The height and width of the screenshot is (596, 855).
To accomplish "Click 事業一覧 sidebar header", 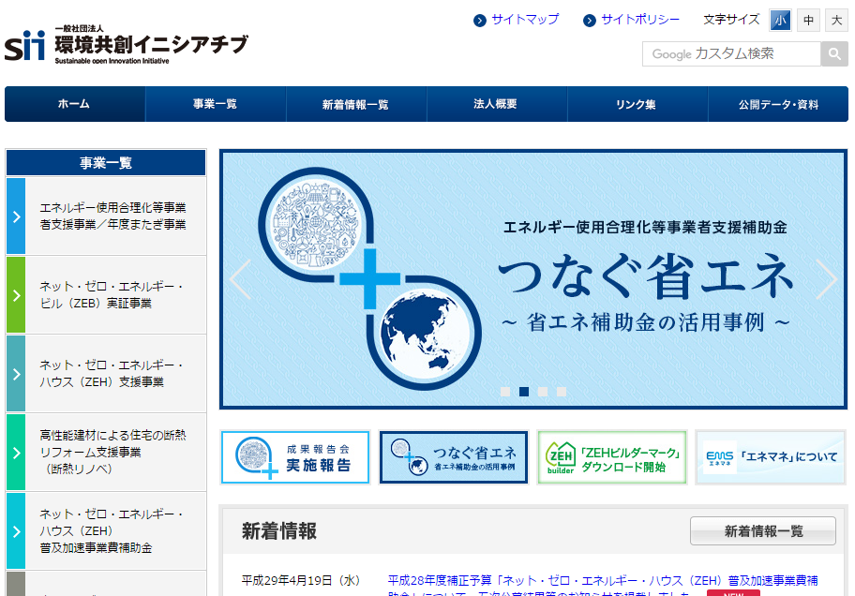I will pos(106,163).
